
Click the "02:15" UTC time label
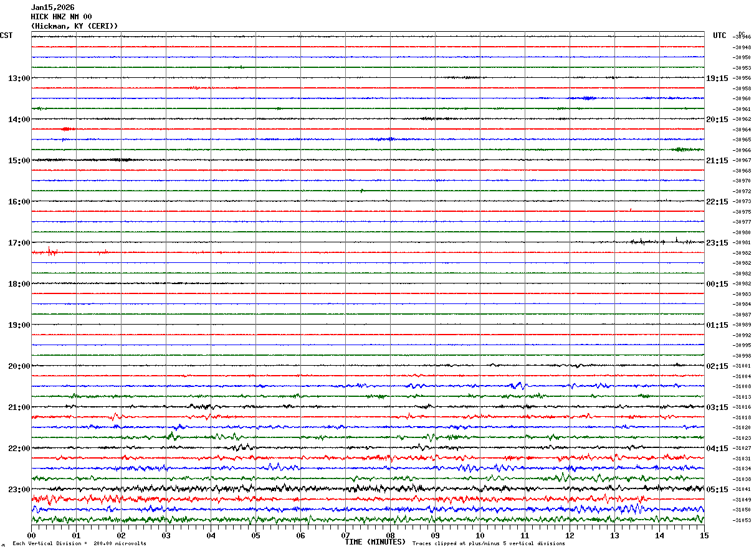717,366
